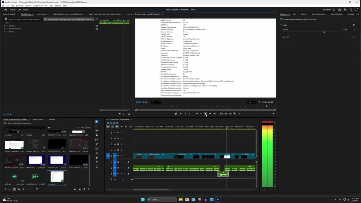Image resolution: width=361 pixels, height=203 pixels.
Task: Select the Track Select Forward tool
Action: (x=97, y=126)
